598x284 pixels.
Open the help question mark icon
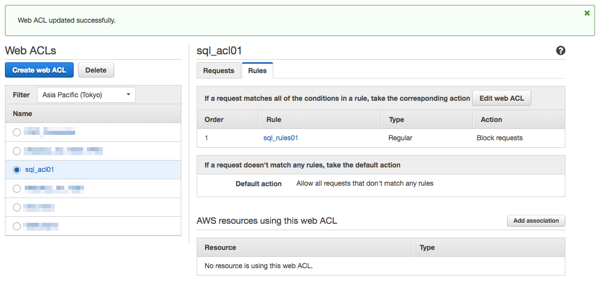[x=560, y=50]
